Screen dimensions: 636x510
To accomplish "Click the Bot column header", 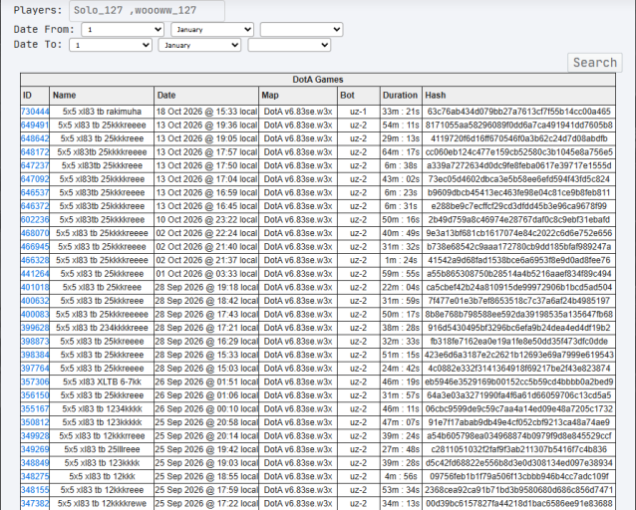I will tap(359, 96).
